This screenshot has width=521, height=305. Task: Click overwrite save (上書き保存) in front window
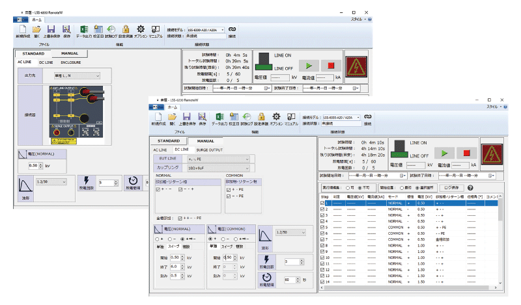click(x=187, y=117)
